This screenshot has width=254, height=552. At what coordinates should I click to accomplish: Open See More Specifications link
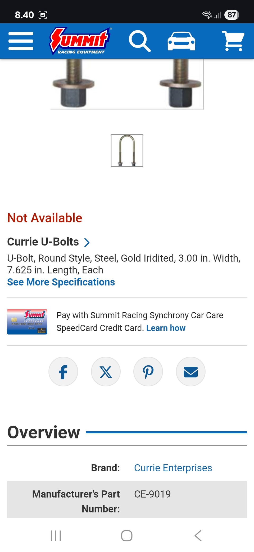(x=61, y=282)
